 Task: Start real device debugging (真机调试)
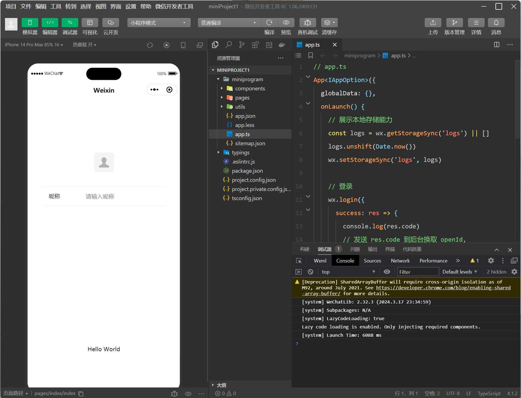click(x=308, y=23)
